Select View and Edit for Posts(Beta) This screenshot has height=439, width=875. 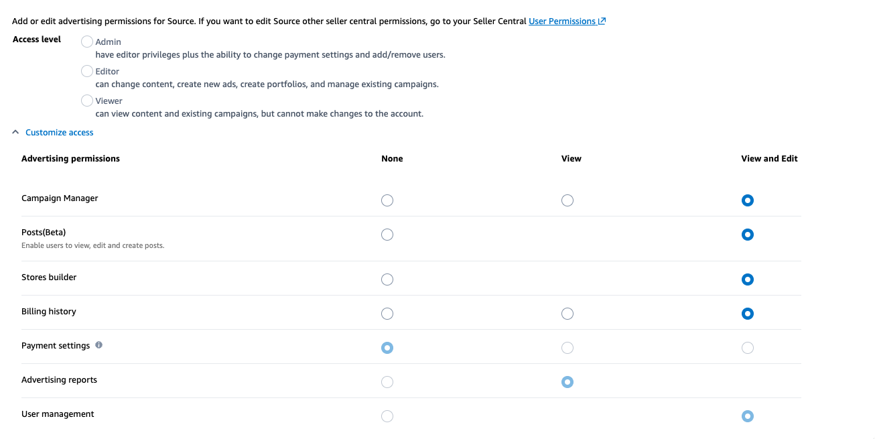click(748, 235)
